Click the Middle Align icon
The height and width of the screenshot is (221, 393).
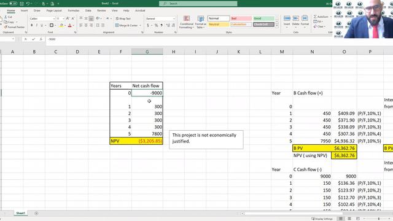pos(86,18)
